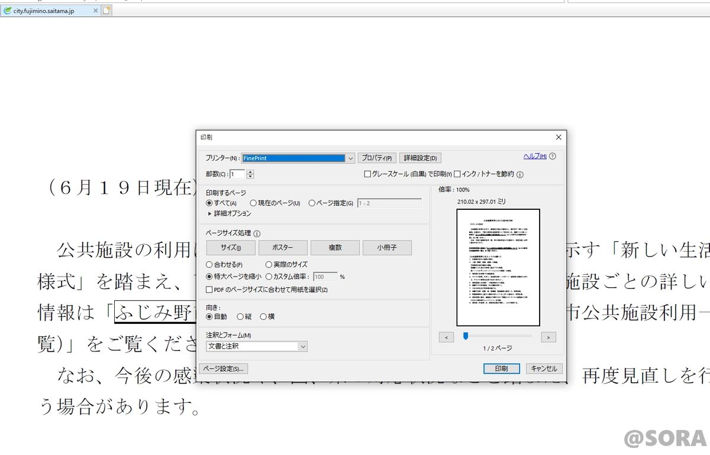The height and width of the screenshot is (455, 710).
Task: Click the ink/toner saving info icon
Action: 519,174
